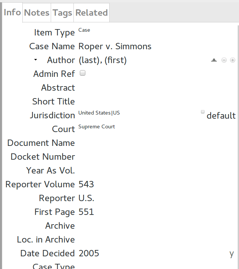Open the Item Type selector showing Case
This screenshot has height=269, width=239.
point(84,30)
